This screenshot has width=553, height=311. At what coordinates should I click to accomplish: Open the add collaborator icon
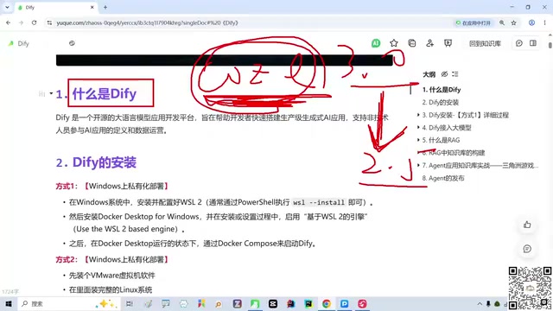tap(429, 43)
